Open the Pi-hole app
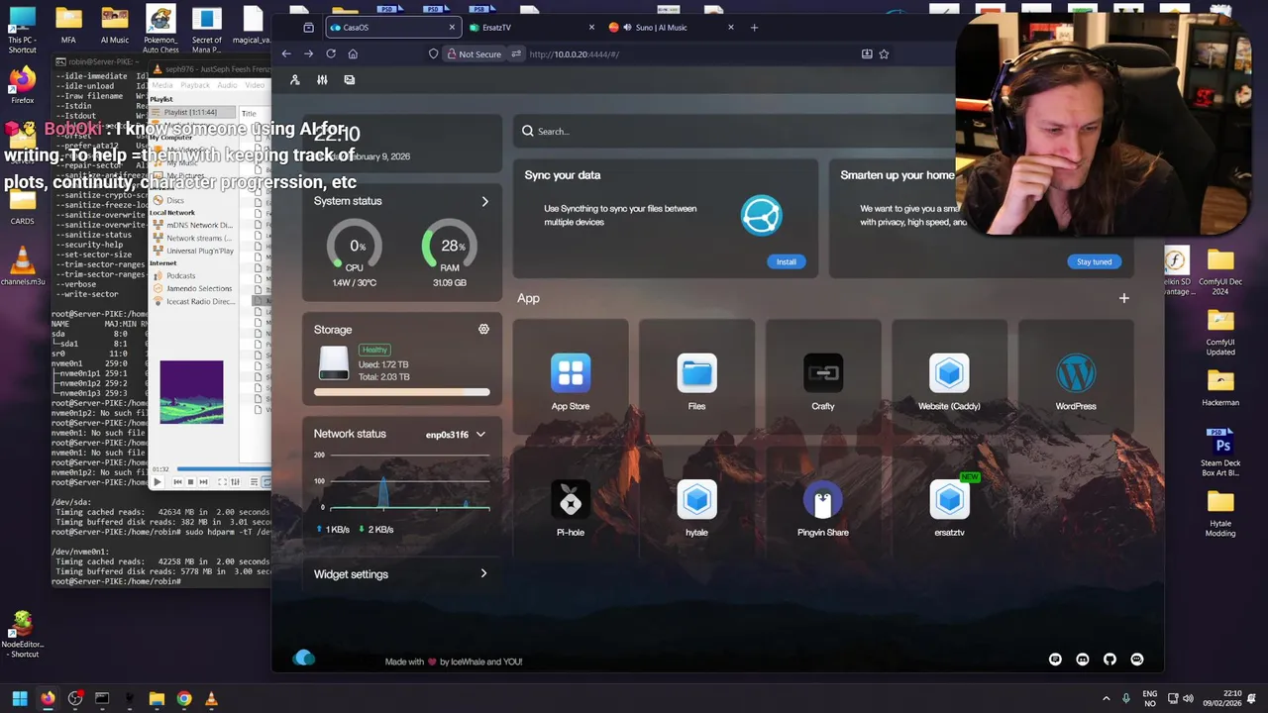 tap(571, 500)
